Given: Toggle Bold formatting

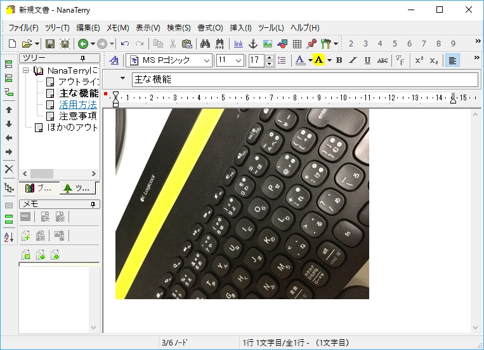Looking at the screenshot, I should coord(339,60).
